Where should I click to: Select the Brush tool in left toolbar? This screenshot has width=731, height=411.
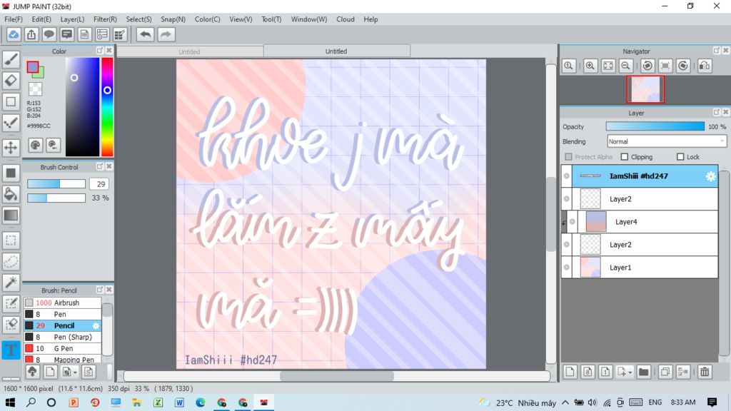coord(11,59)
